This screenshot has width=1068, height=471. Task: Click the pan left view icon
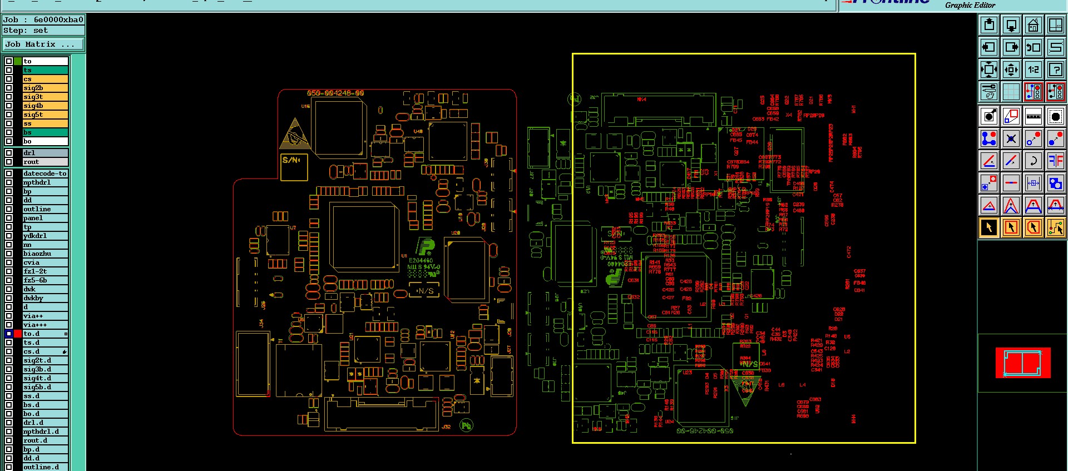[989, 47]
